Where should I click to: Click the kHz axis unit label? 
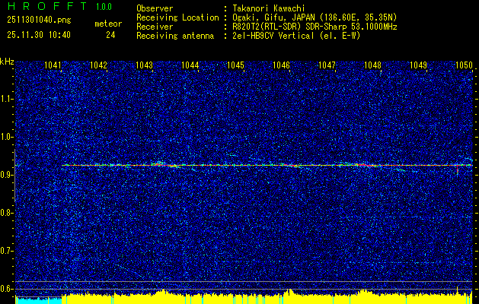(7, 62)
